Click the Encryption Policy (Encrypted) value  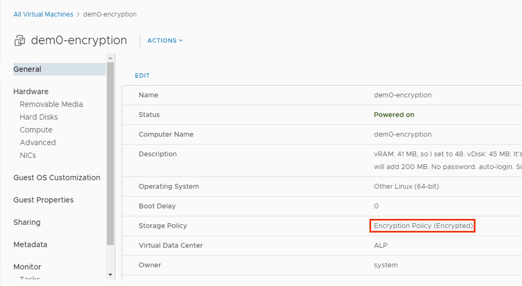tap(423, 226)
